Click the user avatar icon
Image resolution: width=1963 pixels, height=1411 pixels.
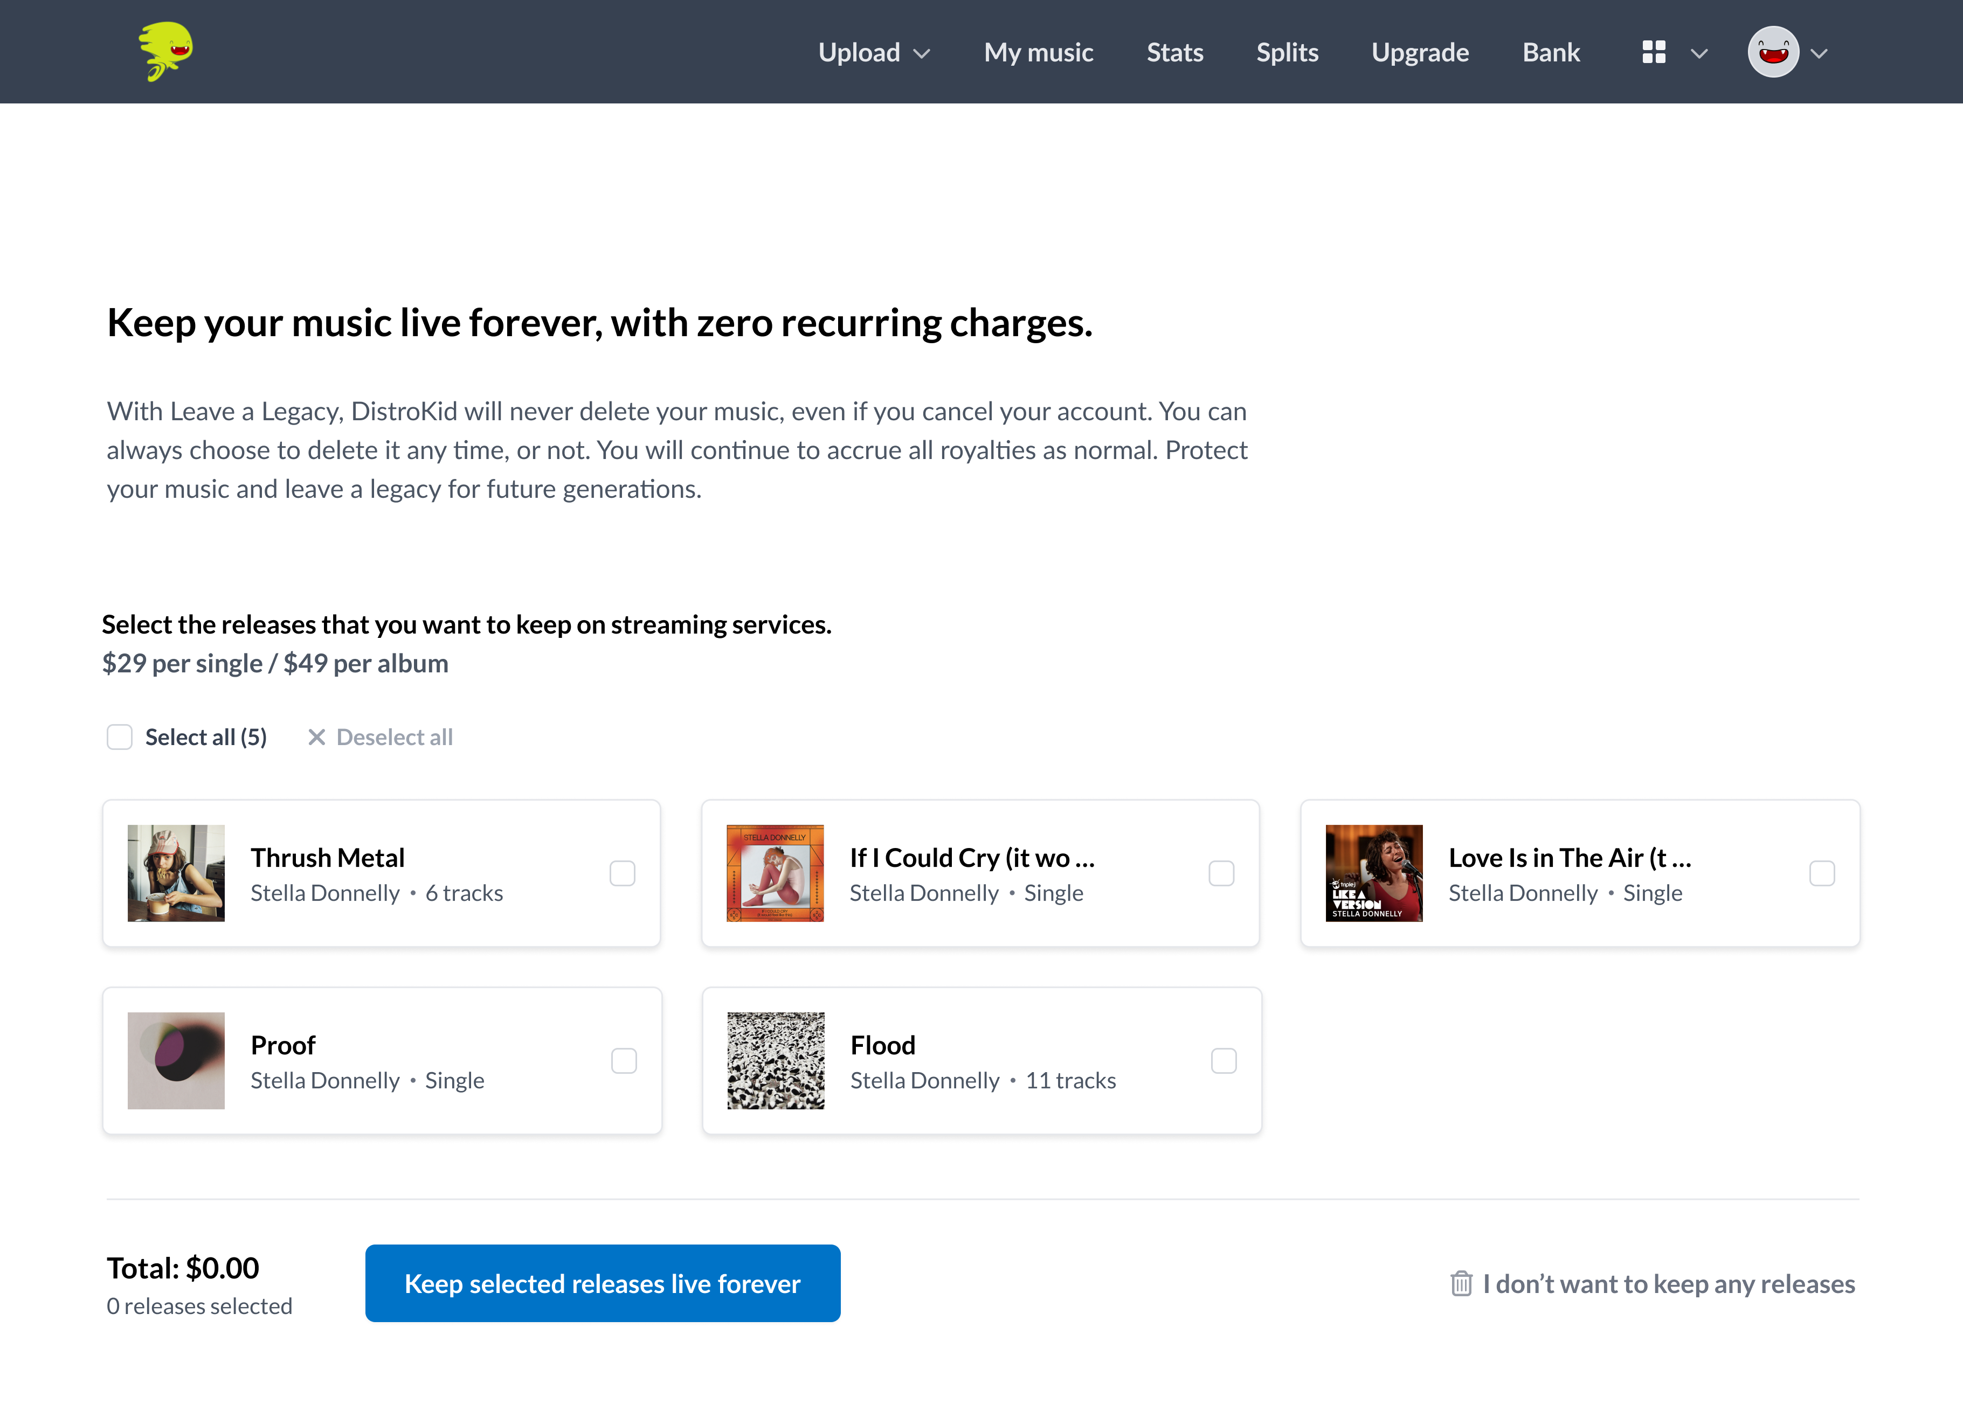(1773, 53)
